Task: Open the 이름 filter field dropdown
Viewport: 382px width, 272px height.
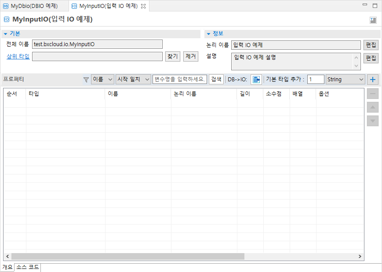Action: coord(102,80)
